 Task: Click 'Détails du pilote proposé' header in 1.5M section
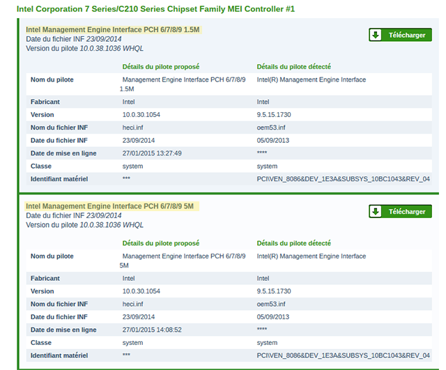pos(161,67)
